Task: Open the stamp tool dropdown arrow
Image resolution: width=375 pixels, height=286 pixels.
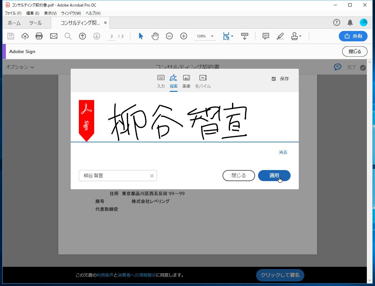Action: (x=300, y=36)
